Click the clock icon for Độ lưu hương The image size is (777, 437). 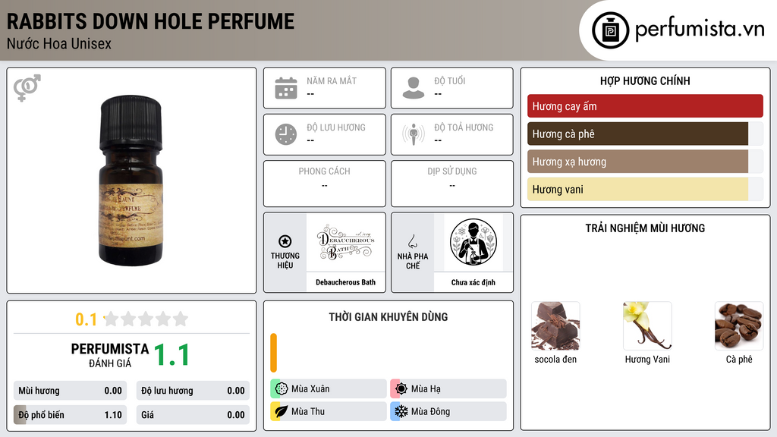pyautogui.click(x=286, y=134)
